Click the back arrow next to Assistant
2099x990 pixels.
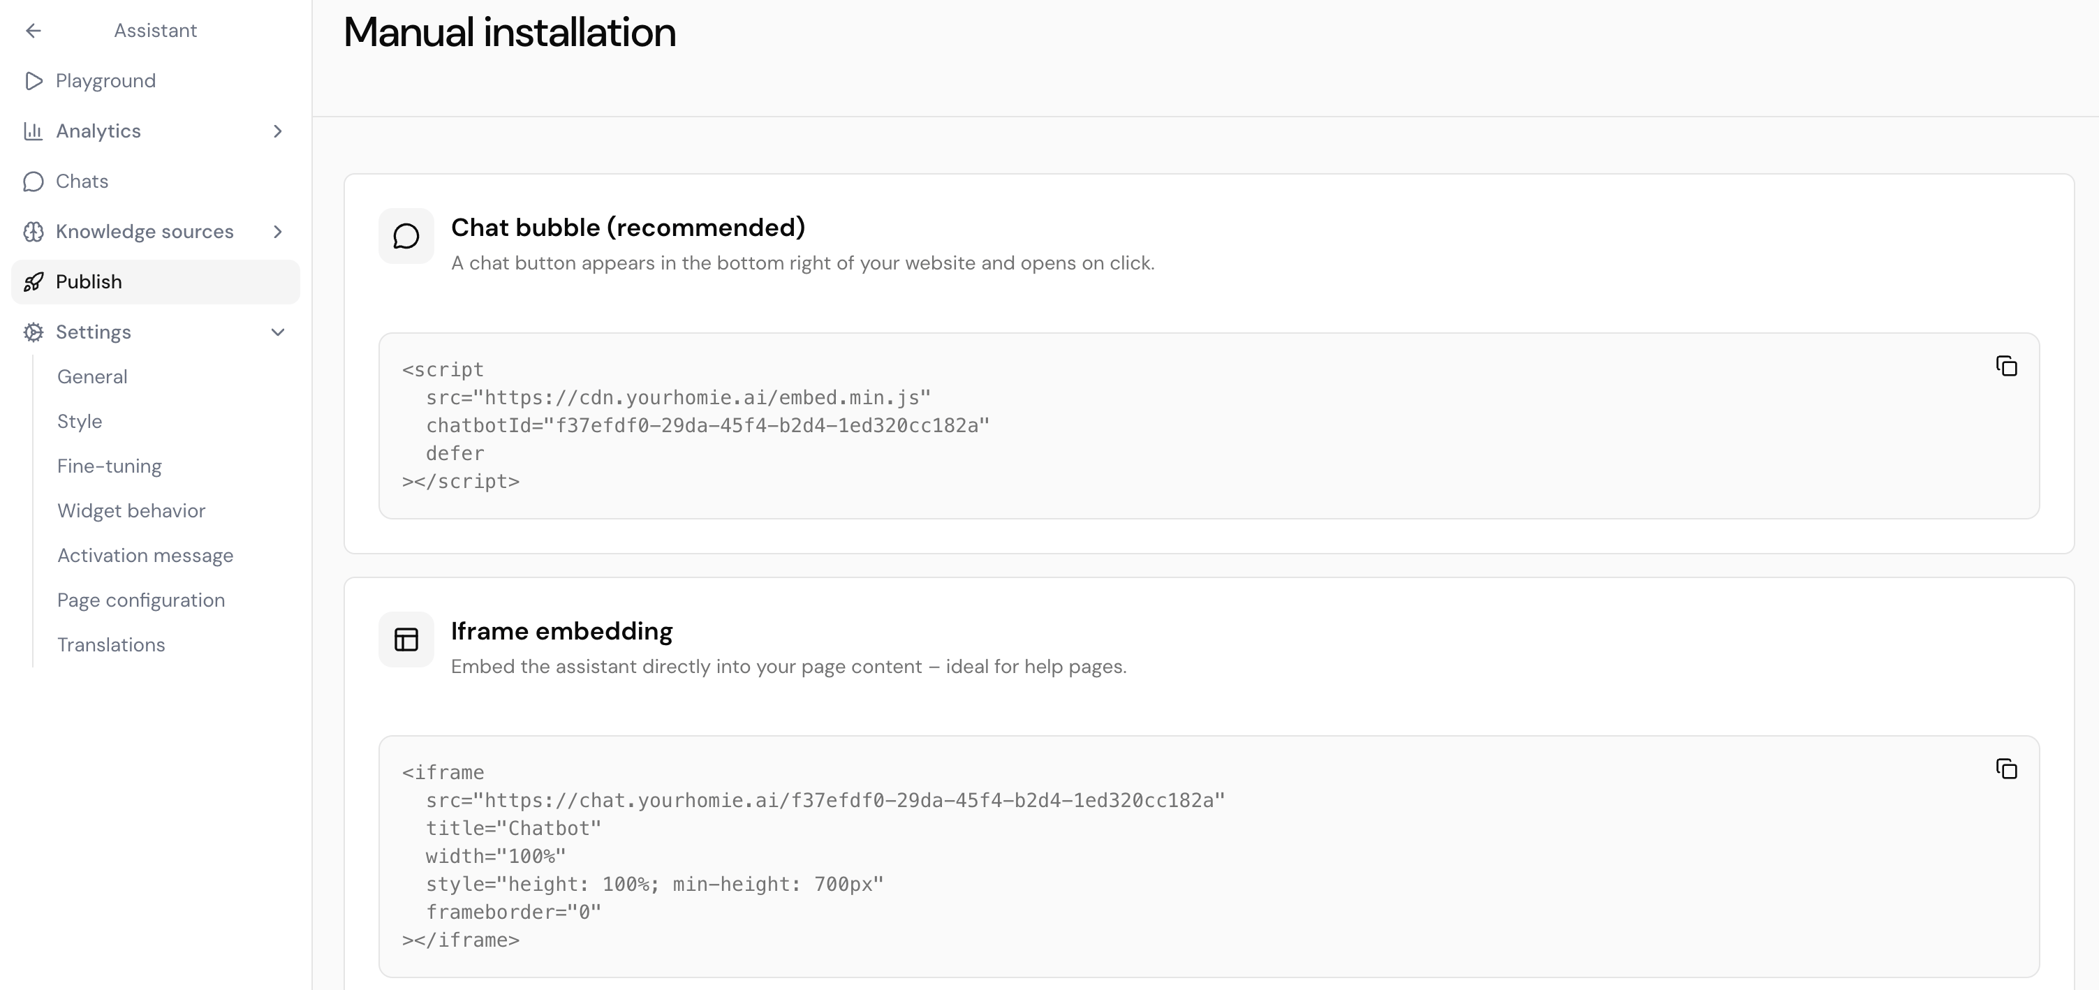34,31
